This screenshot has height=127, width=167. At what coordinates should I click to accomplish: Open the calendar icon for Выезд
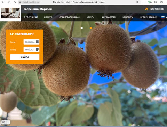[37, 50]
